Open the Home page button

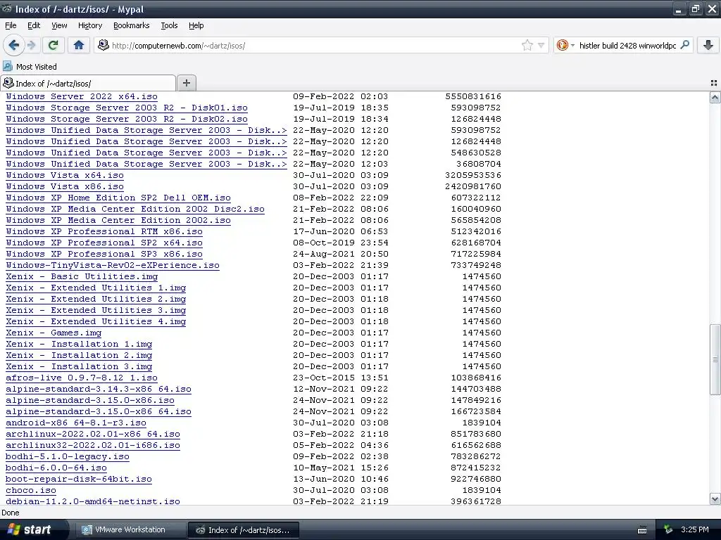pyautogui.click(x=79, y=45)
